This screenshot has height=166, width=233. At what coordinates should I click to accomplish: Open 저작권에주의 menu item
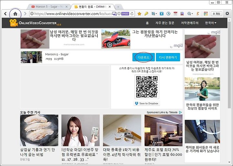point(190,23)
